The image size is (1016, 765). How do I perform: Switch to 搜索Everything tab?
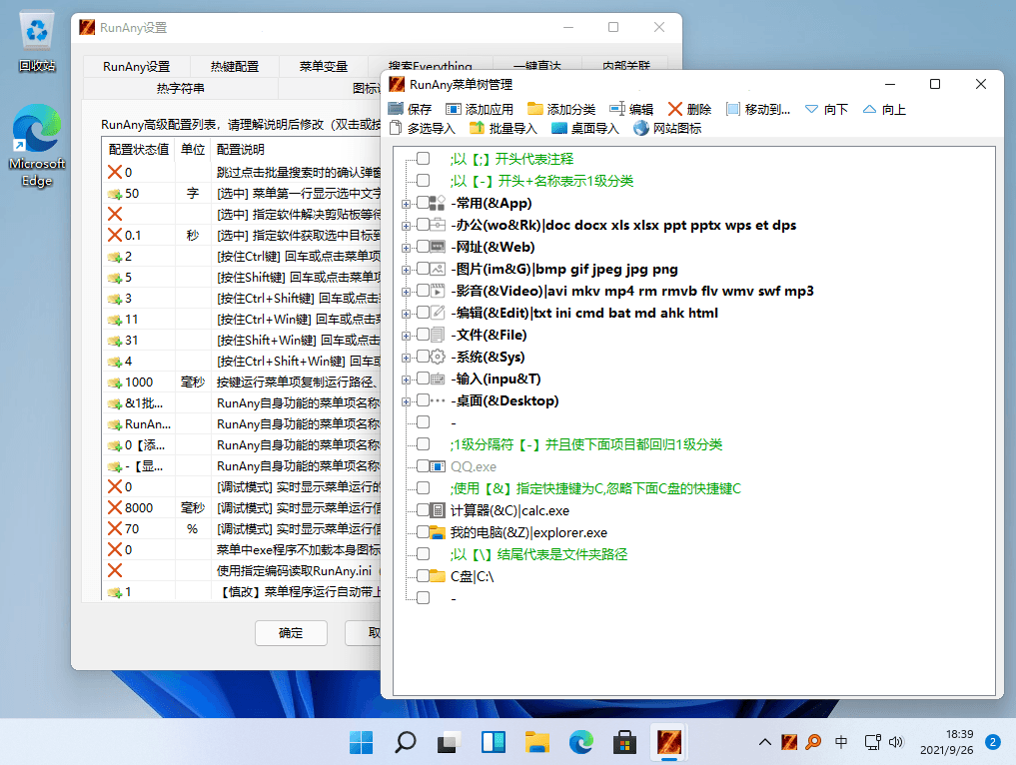coord(431,65)
